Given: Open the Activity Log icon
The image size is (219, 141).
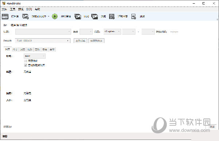Looking at the screenshot, I should [x=112, y=16].
